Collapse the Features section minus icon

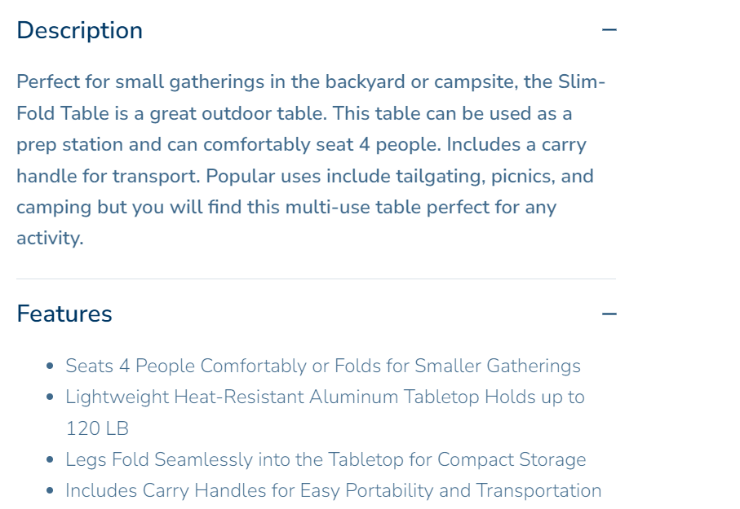click(x=609, y=314)
